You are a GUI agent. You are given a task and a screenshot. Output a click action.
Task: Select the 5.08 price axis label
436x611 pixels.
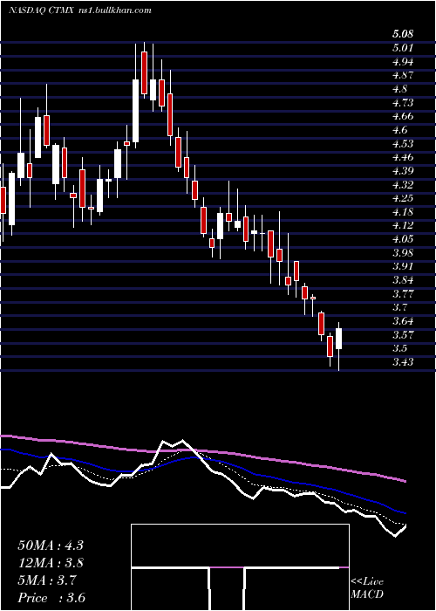(403, 34)
